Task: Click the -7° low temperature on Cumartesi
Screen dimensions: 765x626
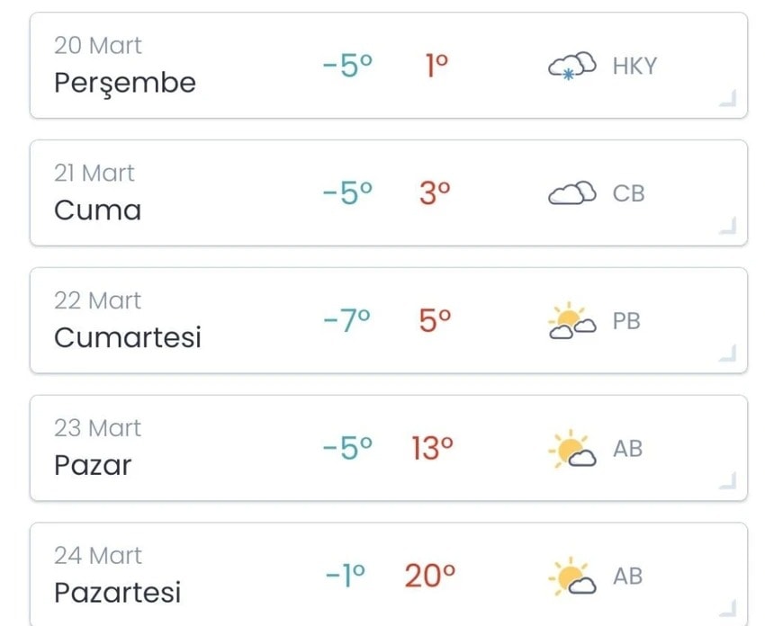Action: (346, 320)
